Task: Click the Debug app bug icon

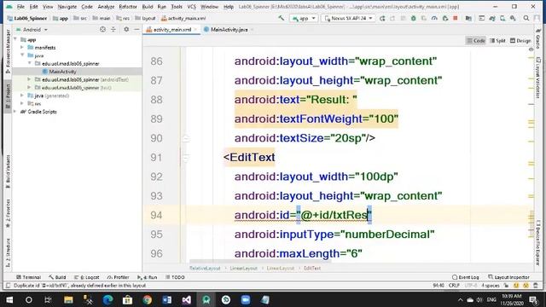Action: click(413, 18)
